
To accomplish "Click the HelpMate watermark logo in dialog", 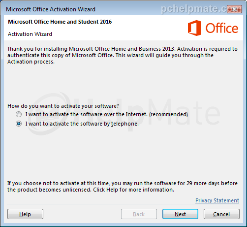I will pyautogui.click(x=124, y=114).
